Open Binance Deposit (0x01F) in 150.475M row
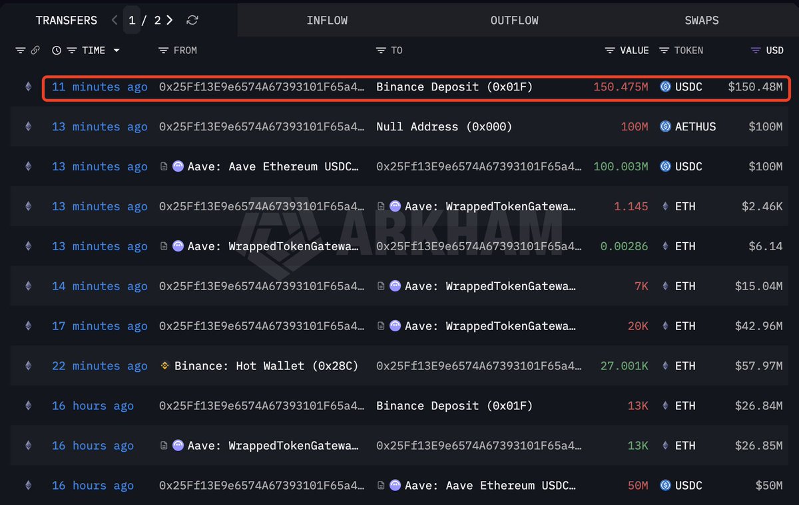 [x=455, y=86]
